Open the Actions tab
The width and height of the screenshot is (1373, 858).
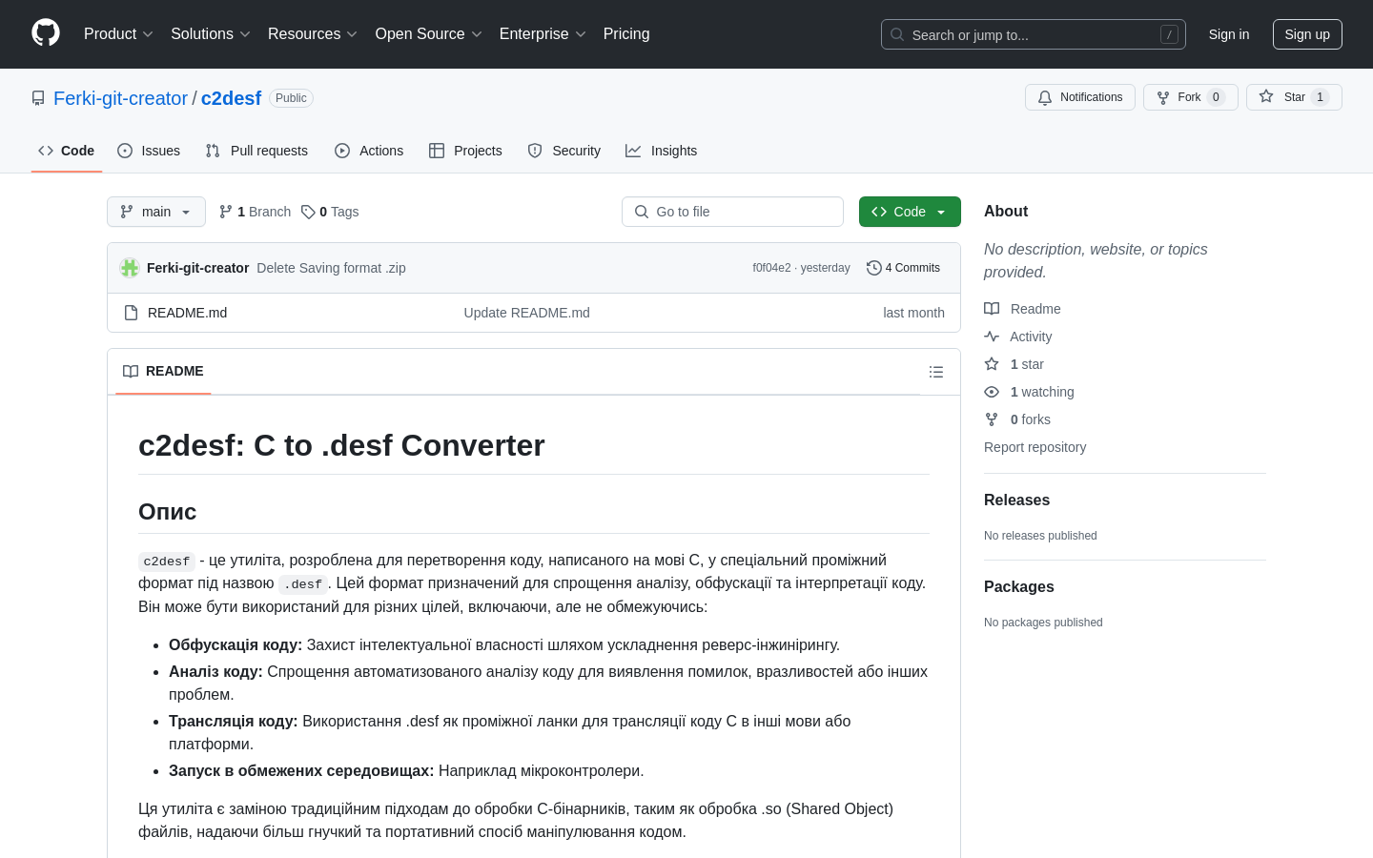pos(369,151)
